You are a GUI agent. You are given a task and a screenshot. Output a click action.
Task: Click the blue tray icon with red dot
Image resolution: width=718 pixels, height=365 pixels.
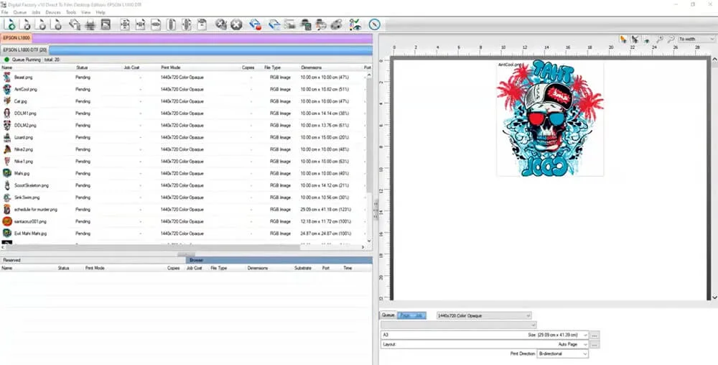256,24
